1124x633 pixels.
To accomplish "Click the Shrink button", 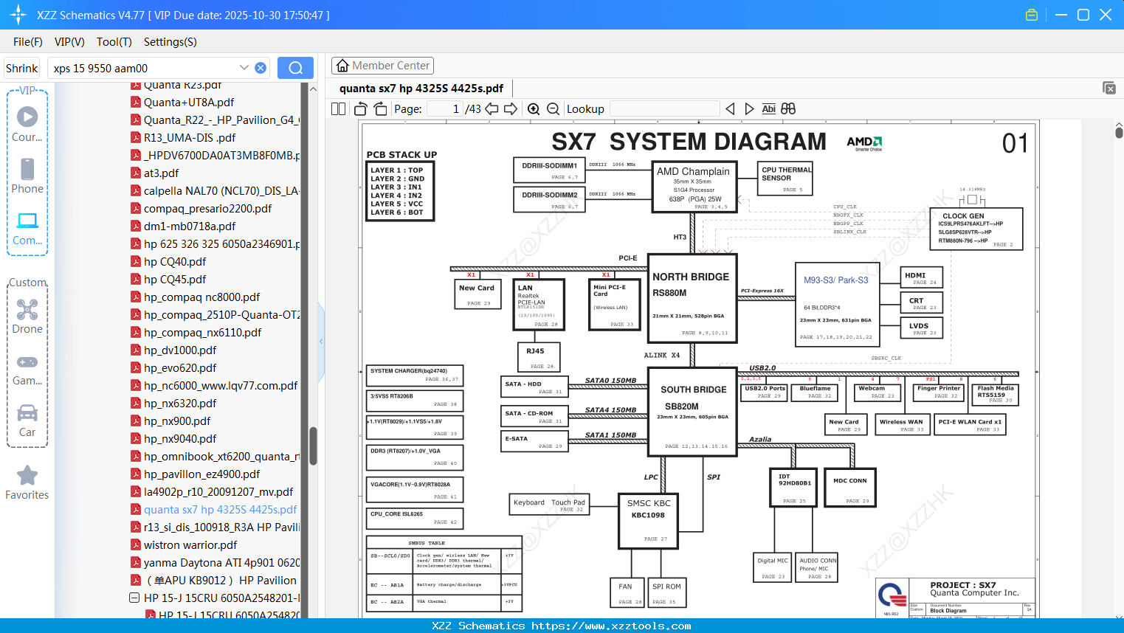I will [22, 68].
